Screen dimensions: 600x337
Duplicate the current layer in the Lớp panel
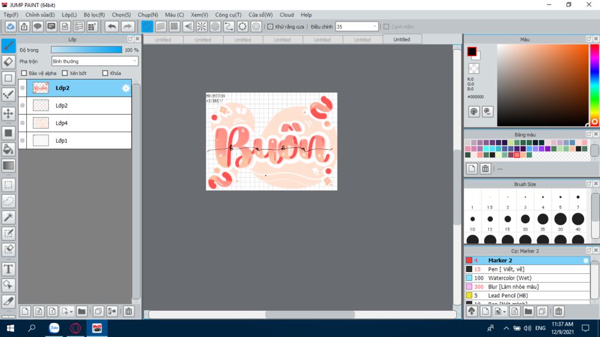[98, 311]
